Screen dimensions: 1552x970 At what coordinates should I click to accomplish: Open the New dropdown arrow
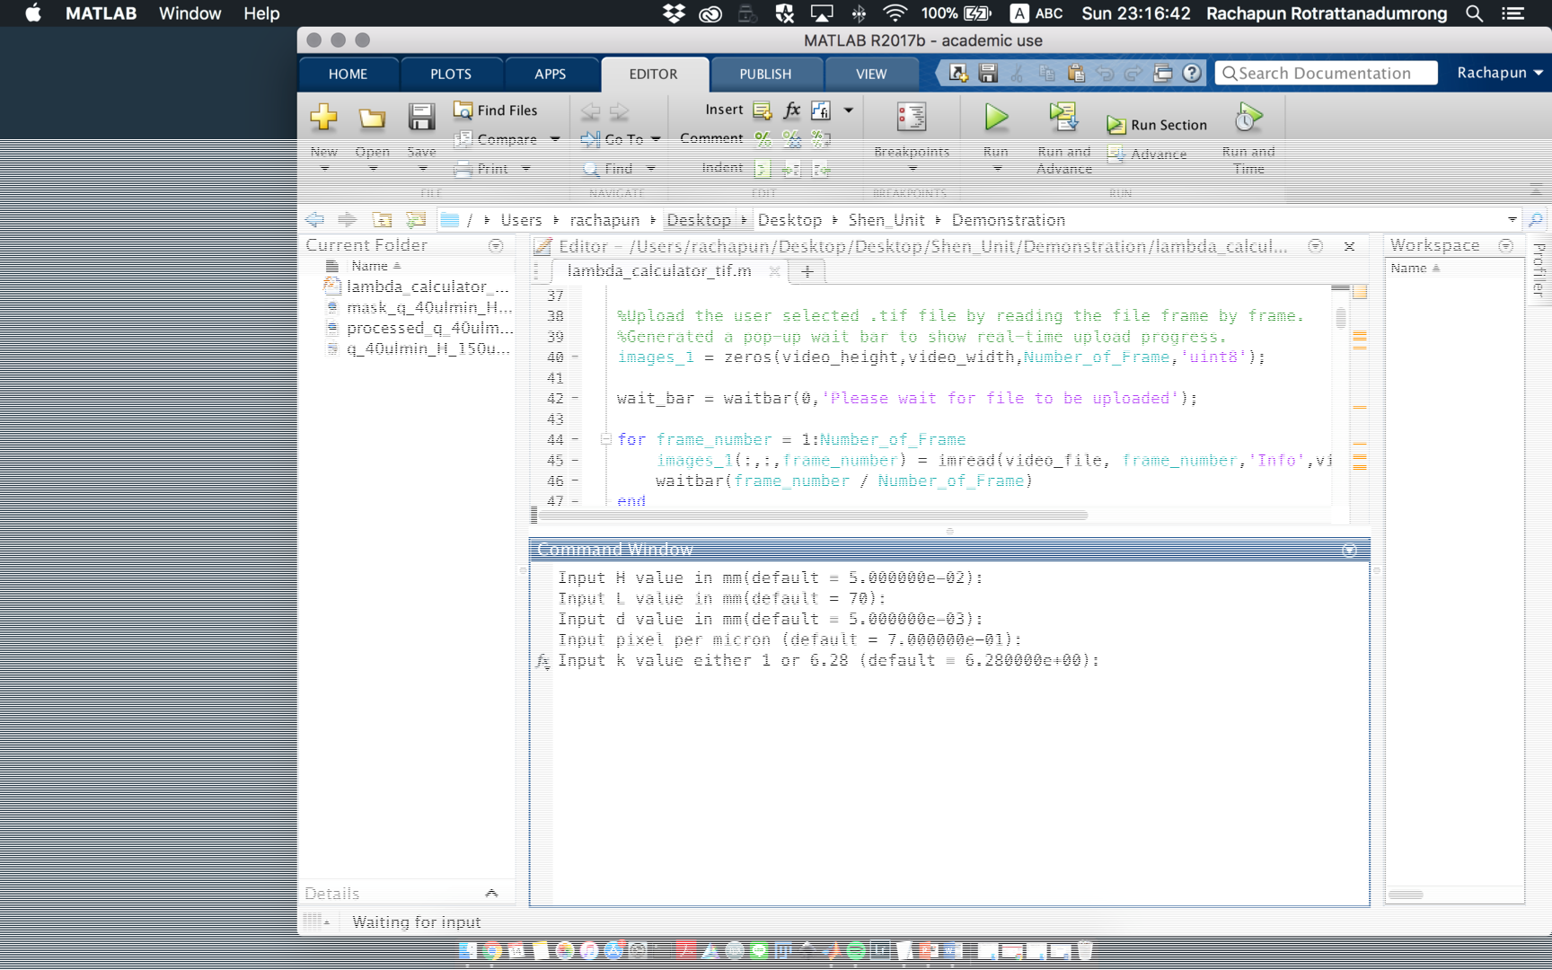[x=323, y=167]
